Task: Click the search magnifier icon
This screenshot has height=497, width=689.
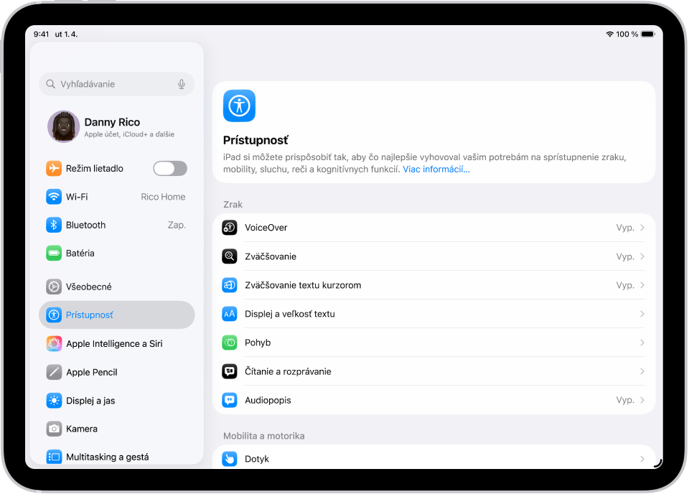Action: click(50, 84)
